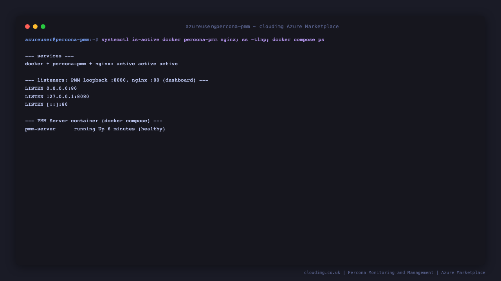Click the listeners PMM loopback heading line
Screen dimensions: 501x281
[x=117, y=80]
